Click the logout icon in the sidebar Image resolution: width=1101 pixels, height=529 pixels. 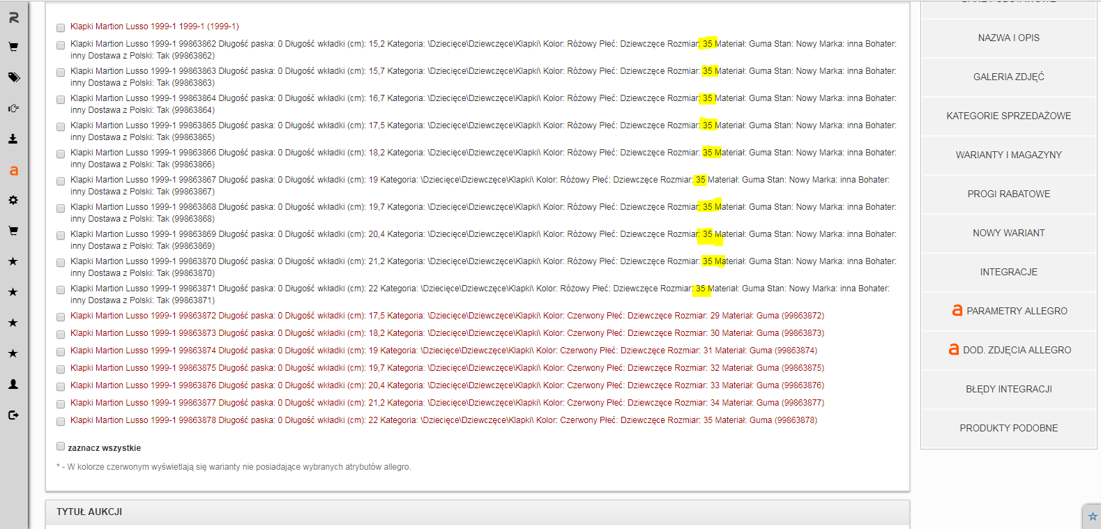tap(13, 415)
